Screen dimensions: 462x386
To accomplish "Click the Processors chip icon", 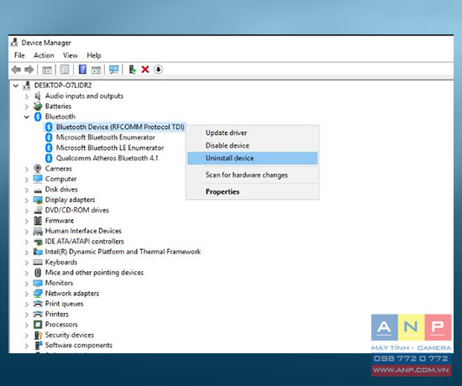I will click(38, 325).
